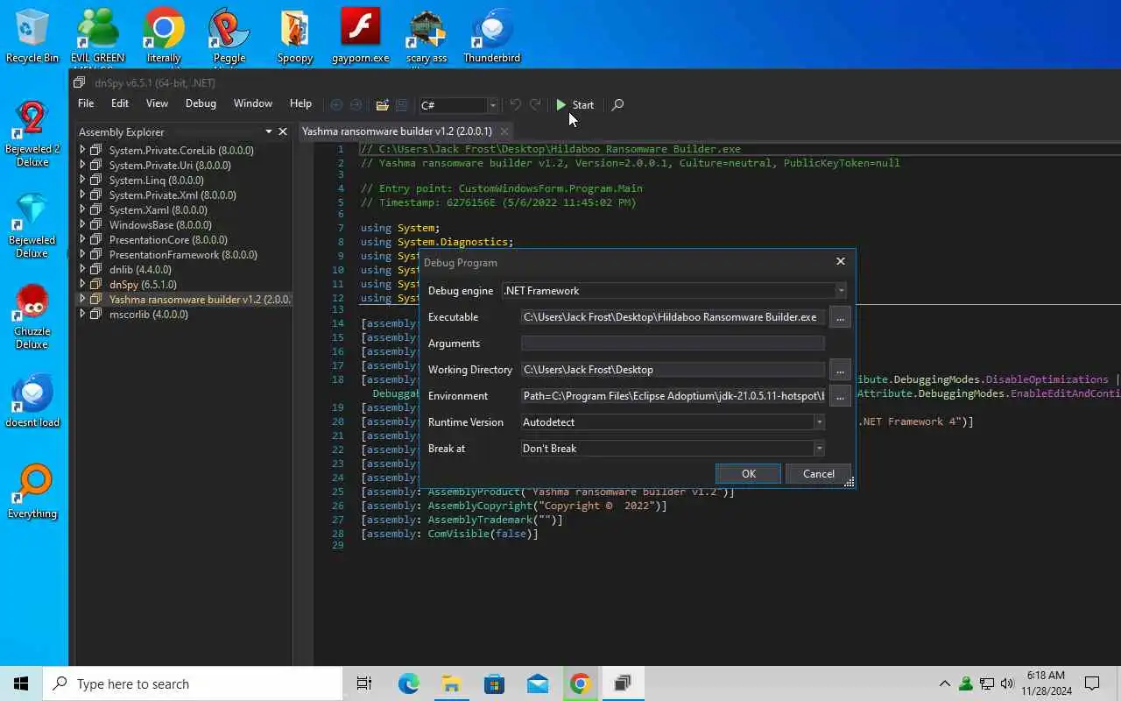
Task: Expand PresentationCore node
Action: [83, 239]
